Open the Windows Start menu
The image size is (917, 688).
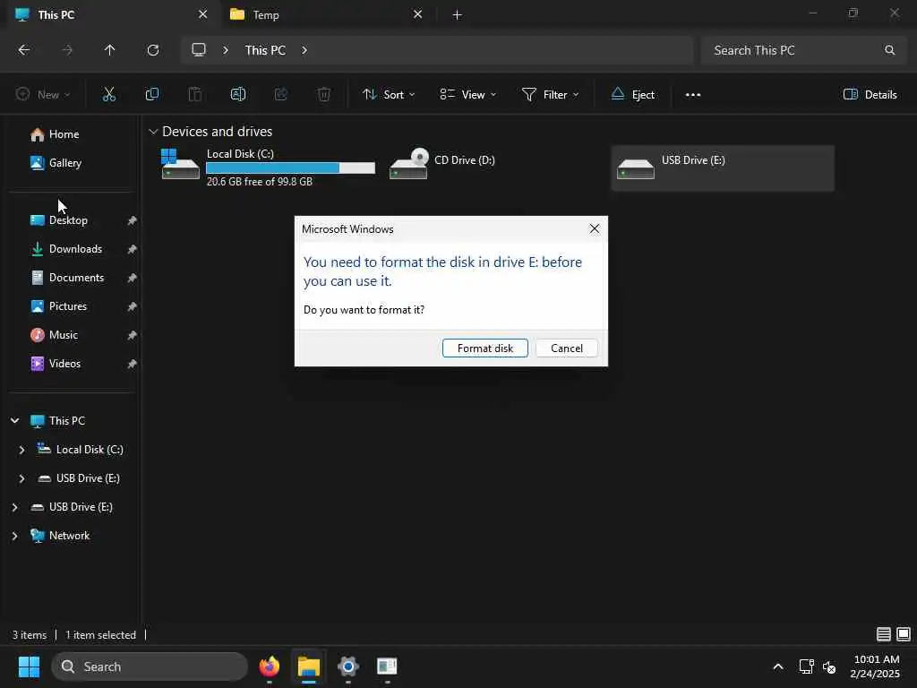(29, 666)
